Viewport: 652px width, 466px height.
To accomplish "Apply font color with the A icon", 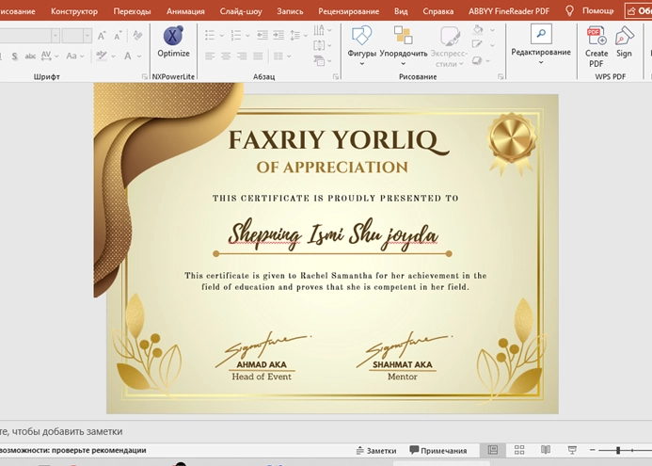I will (x=128, y=56).
